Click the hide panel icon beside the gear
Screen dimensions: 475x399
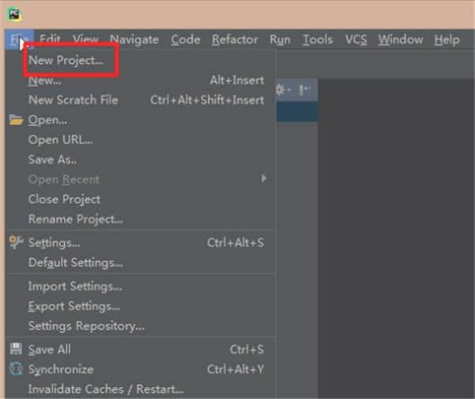click(x=305, y=90)
